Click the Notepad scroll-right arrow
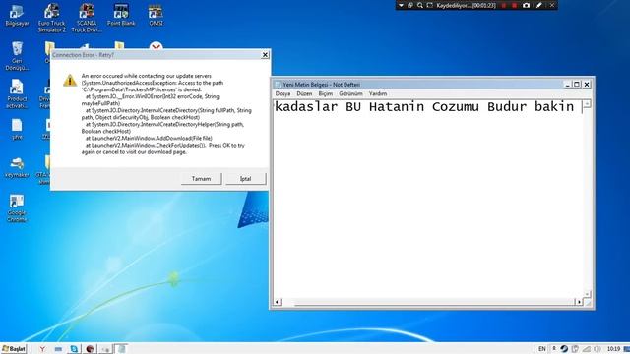 [x=579, y=302]
